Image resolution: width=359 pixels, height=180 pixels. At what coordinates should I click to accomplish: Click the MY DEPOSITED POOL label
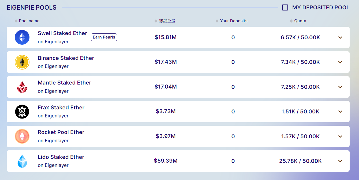(321, 7)
